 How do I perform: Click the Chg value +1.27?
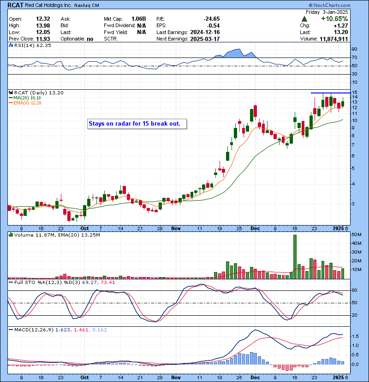[341, 26]
